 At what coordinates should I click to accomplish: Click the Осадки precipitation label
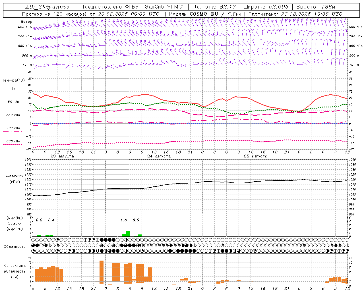15,223
